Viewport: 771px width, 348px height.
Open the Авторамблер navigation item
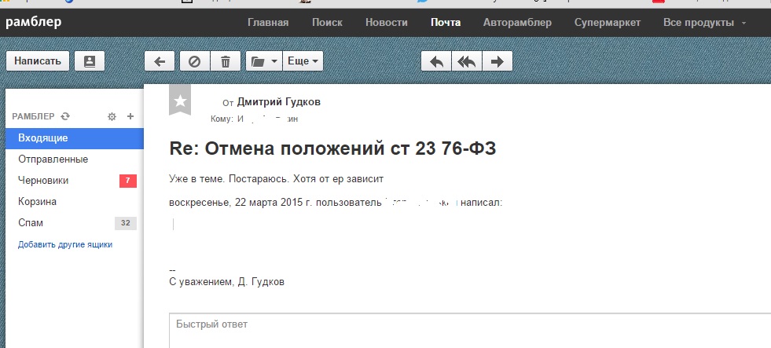coord(517,22)
